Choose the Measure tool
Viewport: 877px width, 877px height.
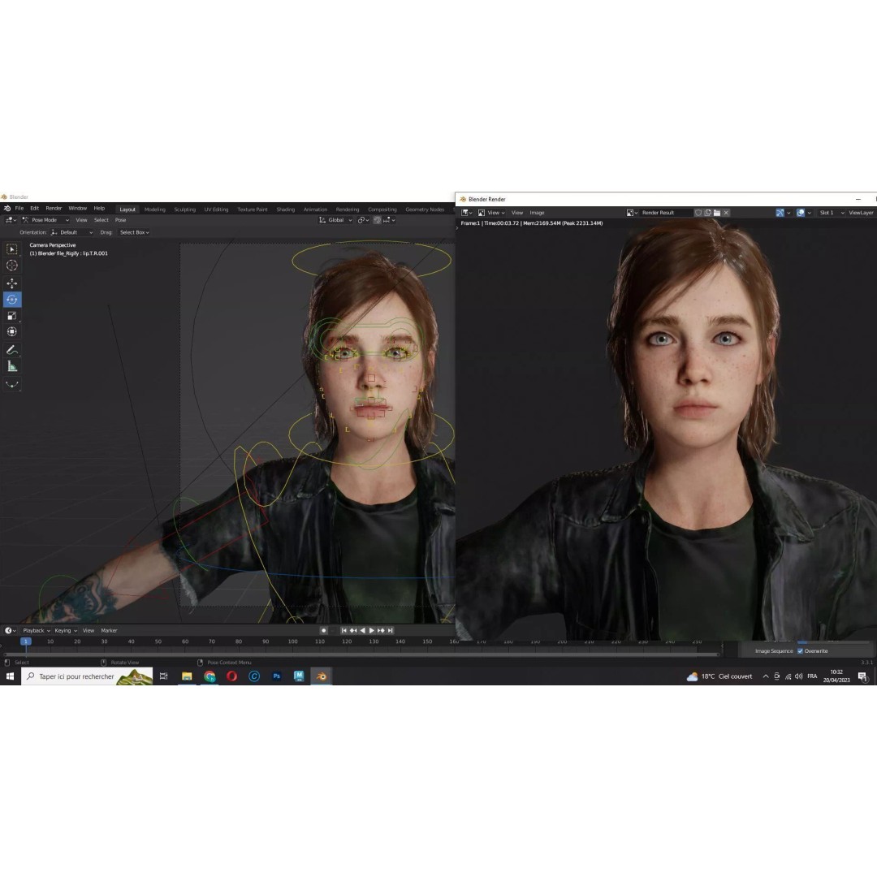pyautogui.click(x=11, y=366)
